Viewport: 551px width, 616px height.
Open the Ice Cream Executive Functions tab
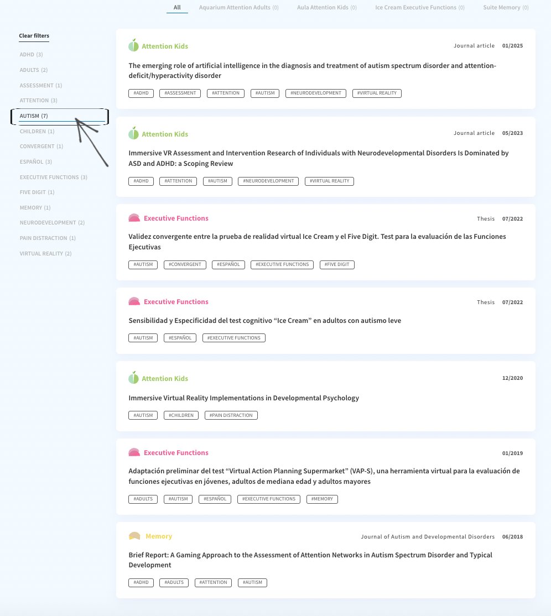point(420,7)
